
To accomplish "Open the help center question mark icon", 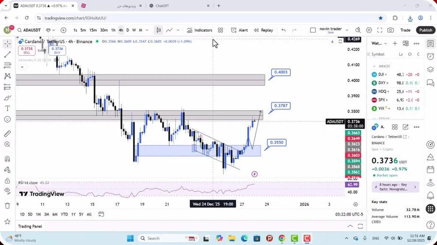I will point(430,225).
